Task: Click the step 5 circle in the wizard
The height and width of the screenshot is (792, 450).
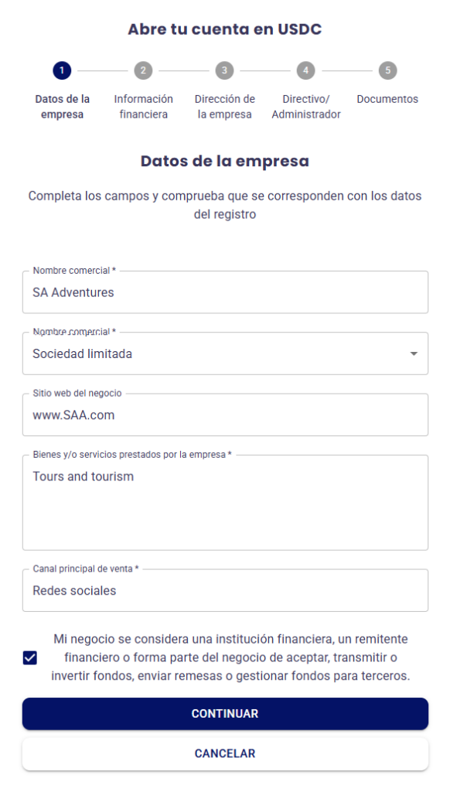Action: pyautogui.click(x=387, y=70)
